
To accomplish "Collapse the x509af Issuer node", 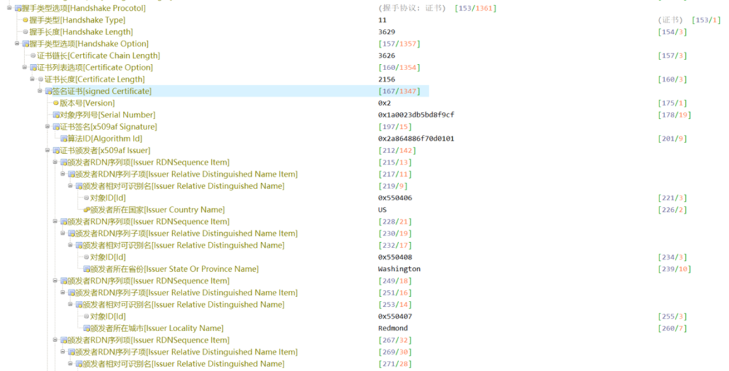I will (x=47, y=150).
